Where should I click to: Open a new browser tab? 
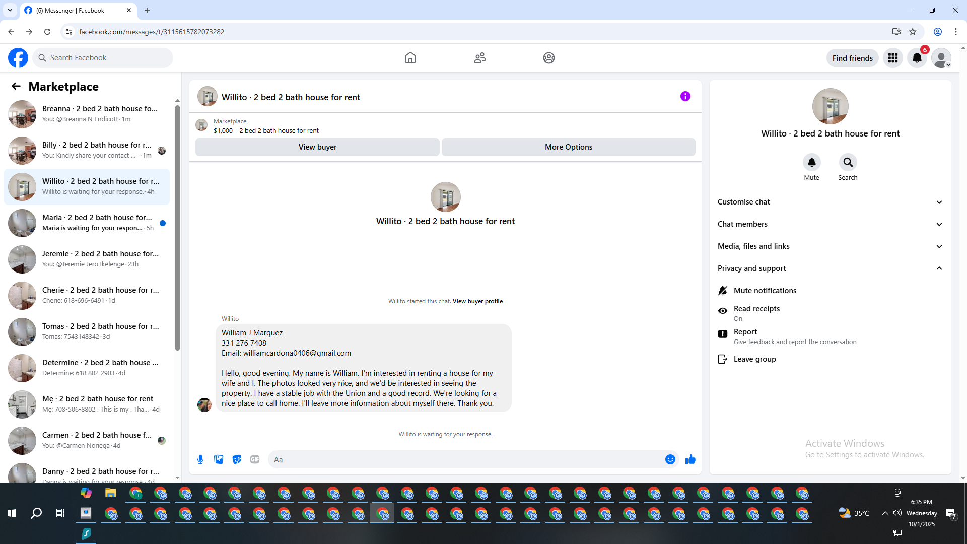[147, 10]
